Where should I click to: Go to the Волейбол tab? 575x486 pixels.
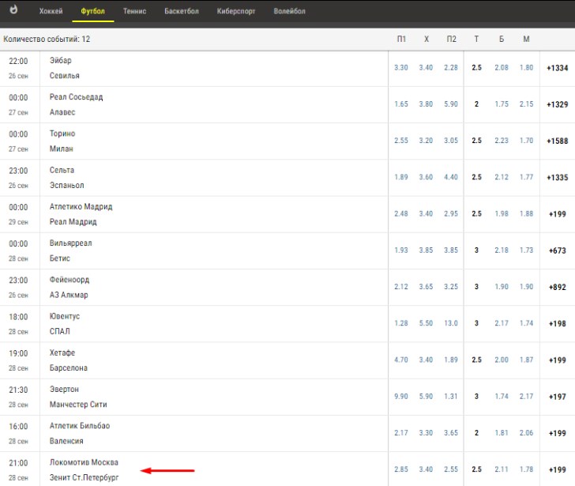pyautogui.click(x=289, y=11)
